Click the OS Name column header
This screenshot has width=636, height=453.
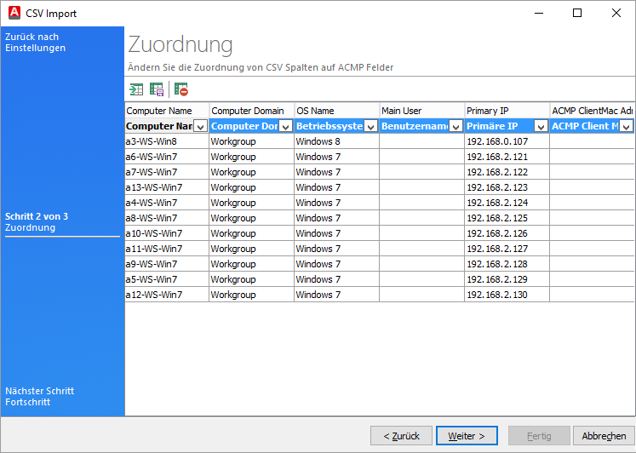[336, 111]
